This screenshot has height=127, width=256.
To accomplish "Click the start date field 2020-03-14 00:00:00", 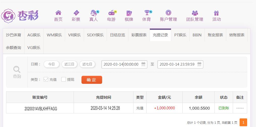I will (124, 64).
